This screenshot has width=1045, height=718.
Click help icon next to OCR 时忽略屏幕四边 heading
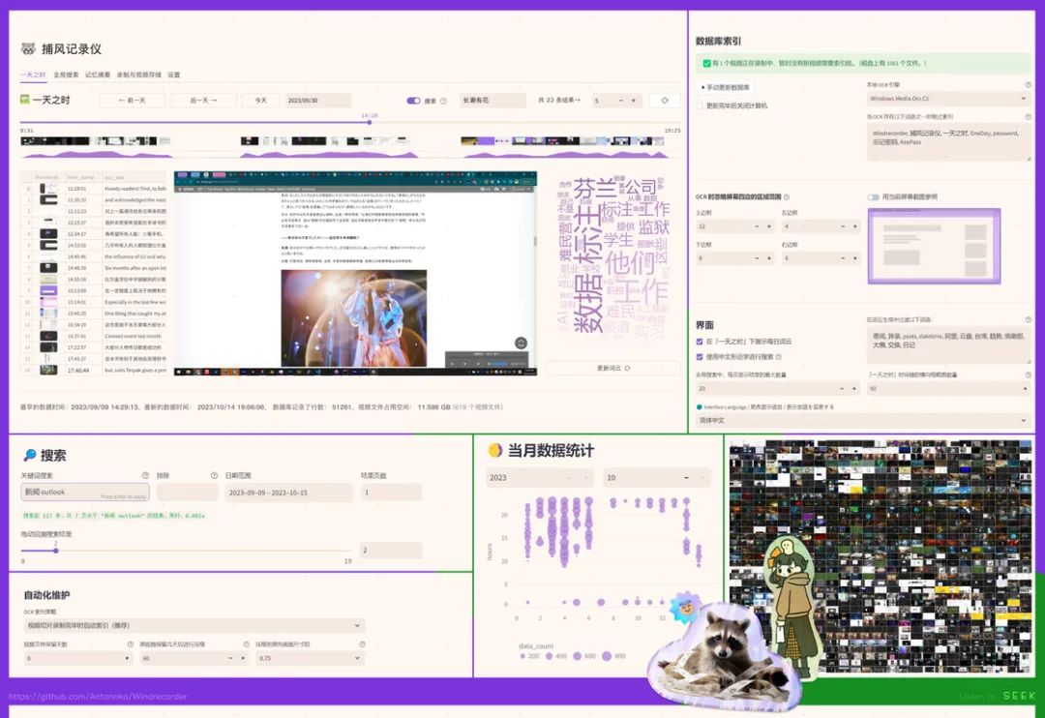[787, 197]
